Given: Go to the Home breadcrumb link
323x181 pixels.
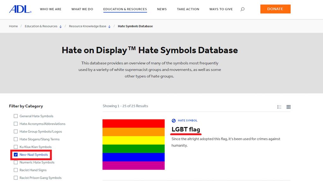Looking at the screenshot, I should tap(13, 26).
